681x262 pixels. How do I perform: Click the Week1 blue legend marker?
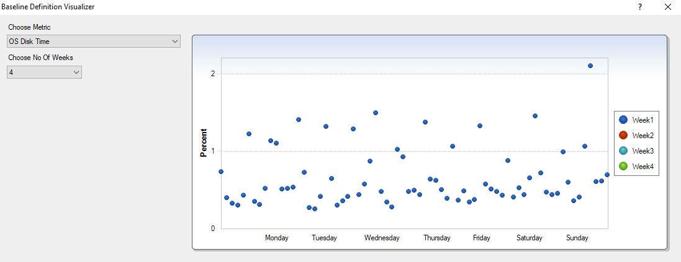pos(623,120)
